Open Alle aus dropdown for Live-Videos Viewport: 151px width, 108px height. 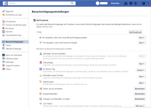point(140,106)
